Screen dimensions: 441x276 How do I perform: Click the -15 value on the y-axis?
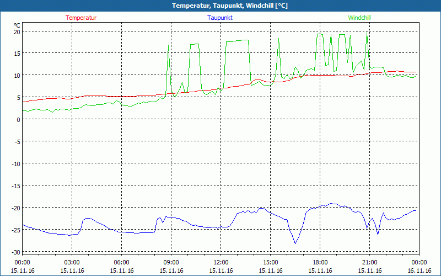click(16, 186)
